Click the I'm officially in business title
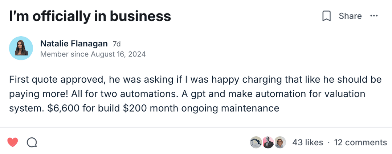 90,16
